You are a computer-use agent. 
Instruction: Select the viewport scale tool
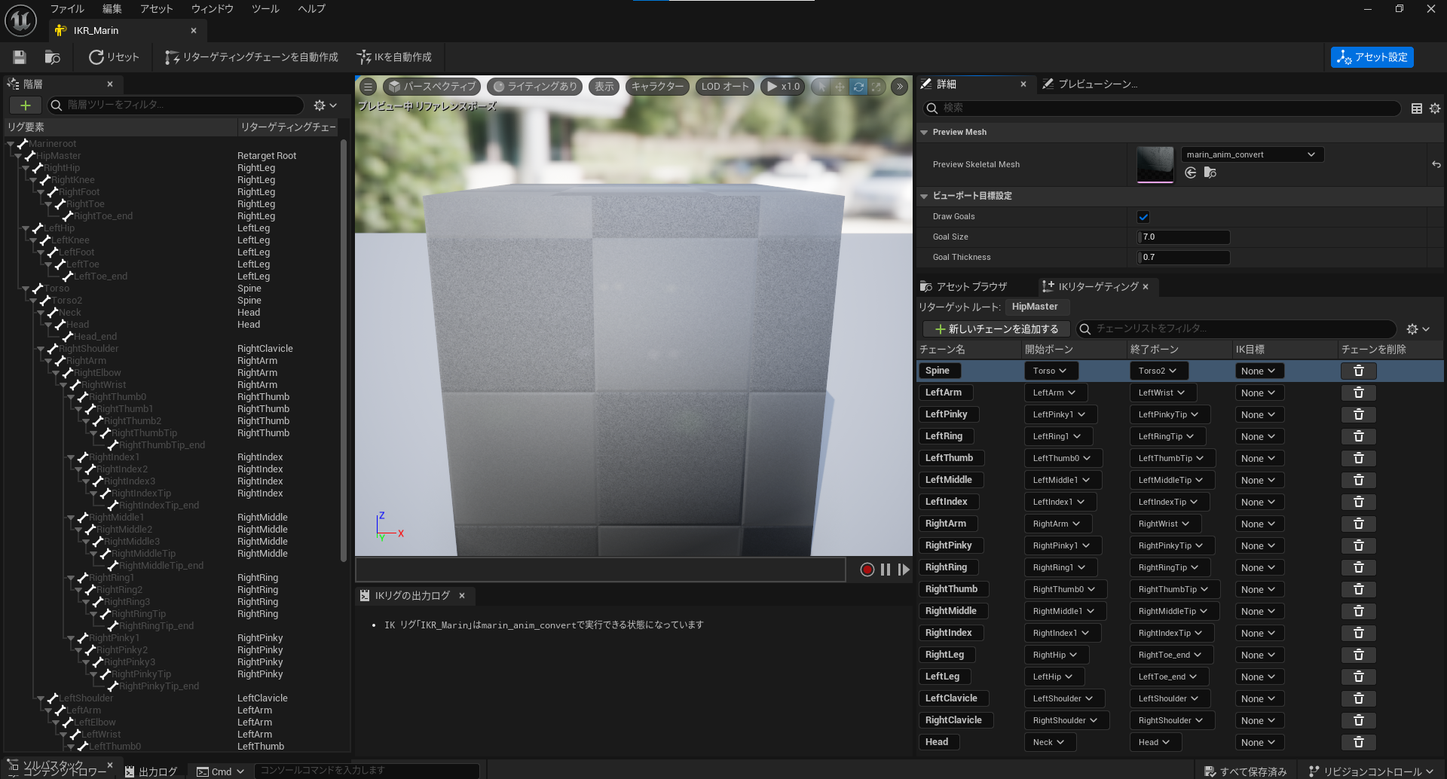(x=876, y=87)
